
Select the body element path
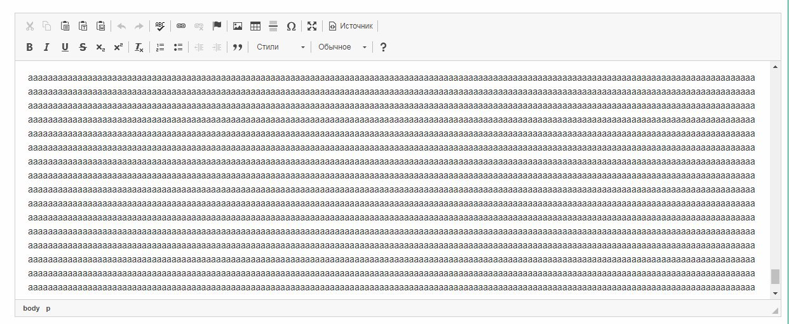coord(31,308)
